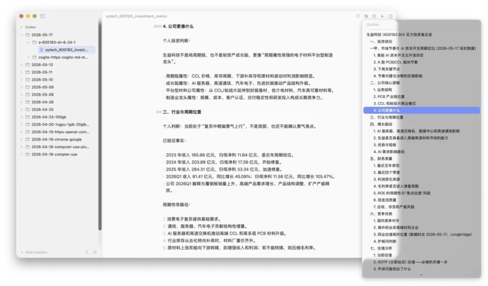Click the sytech_600183_invest file icon

pos(42,50)
